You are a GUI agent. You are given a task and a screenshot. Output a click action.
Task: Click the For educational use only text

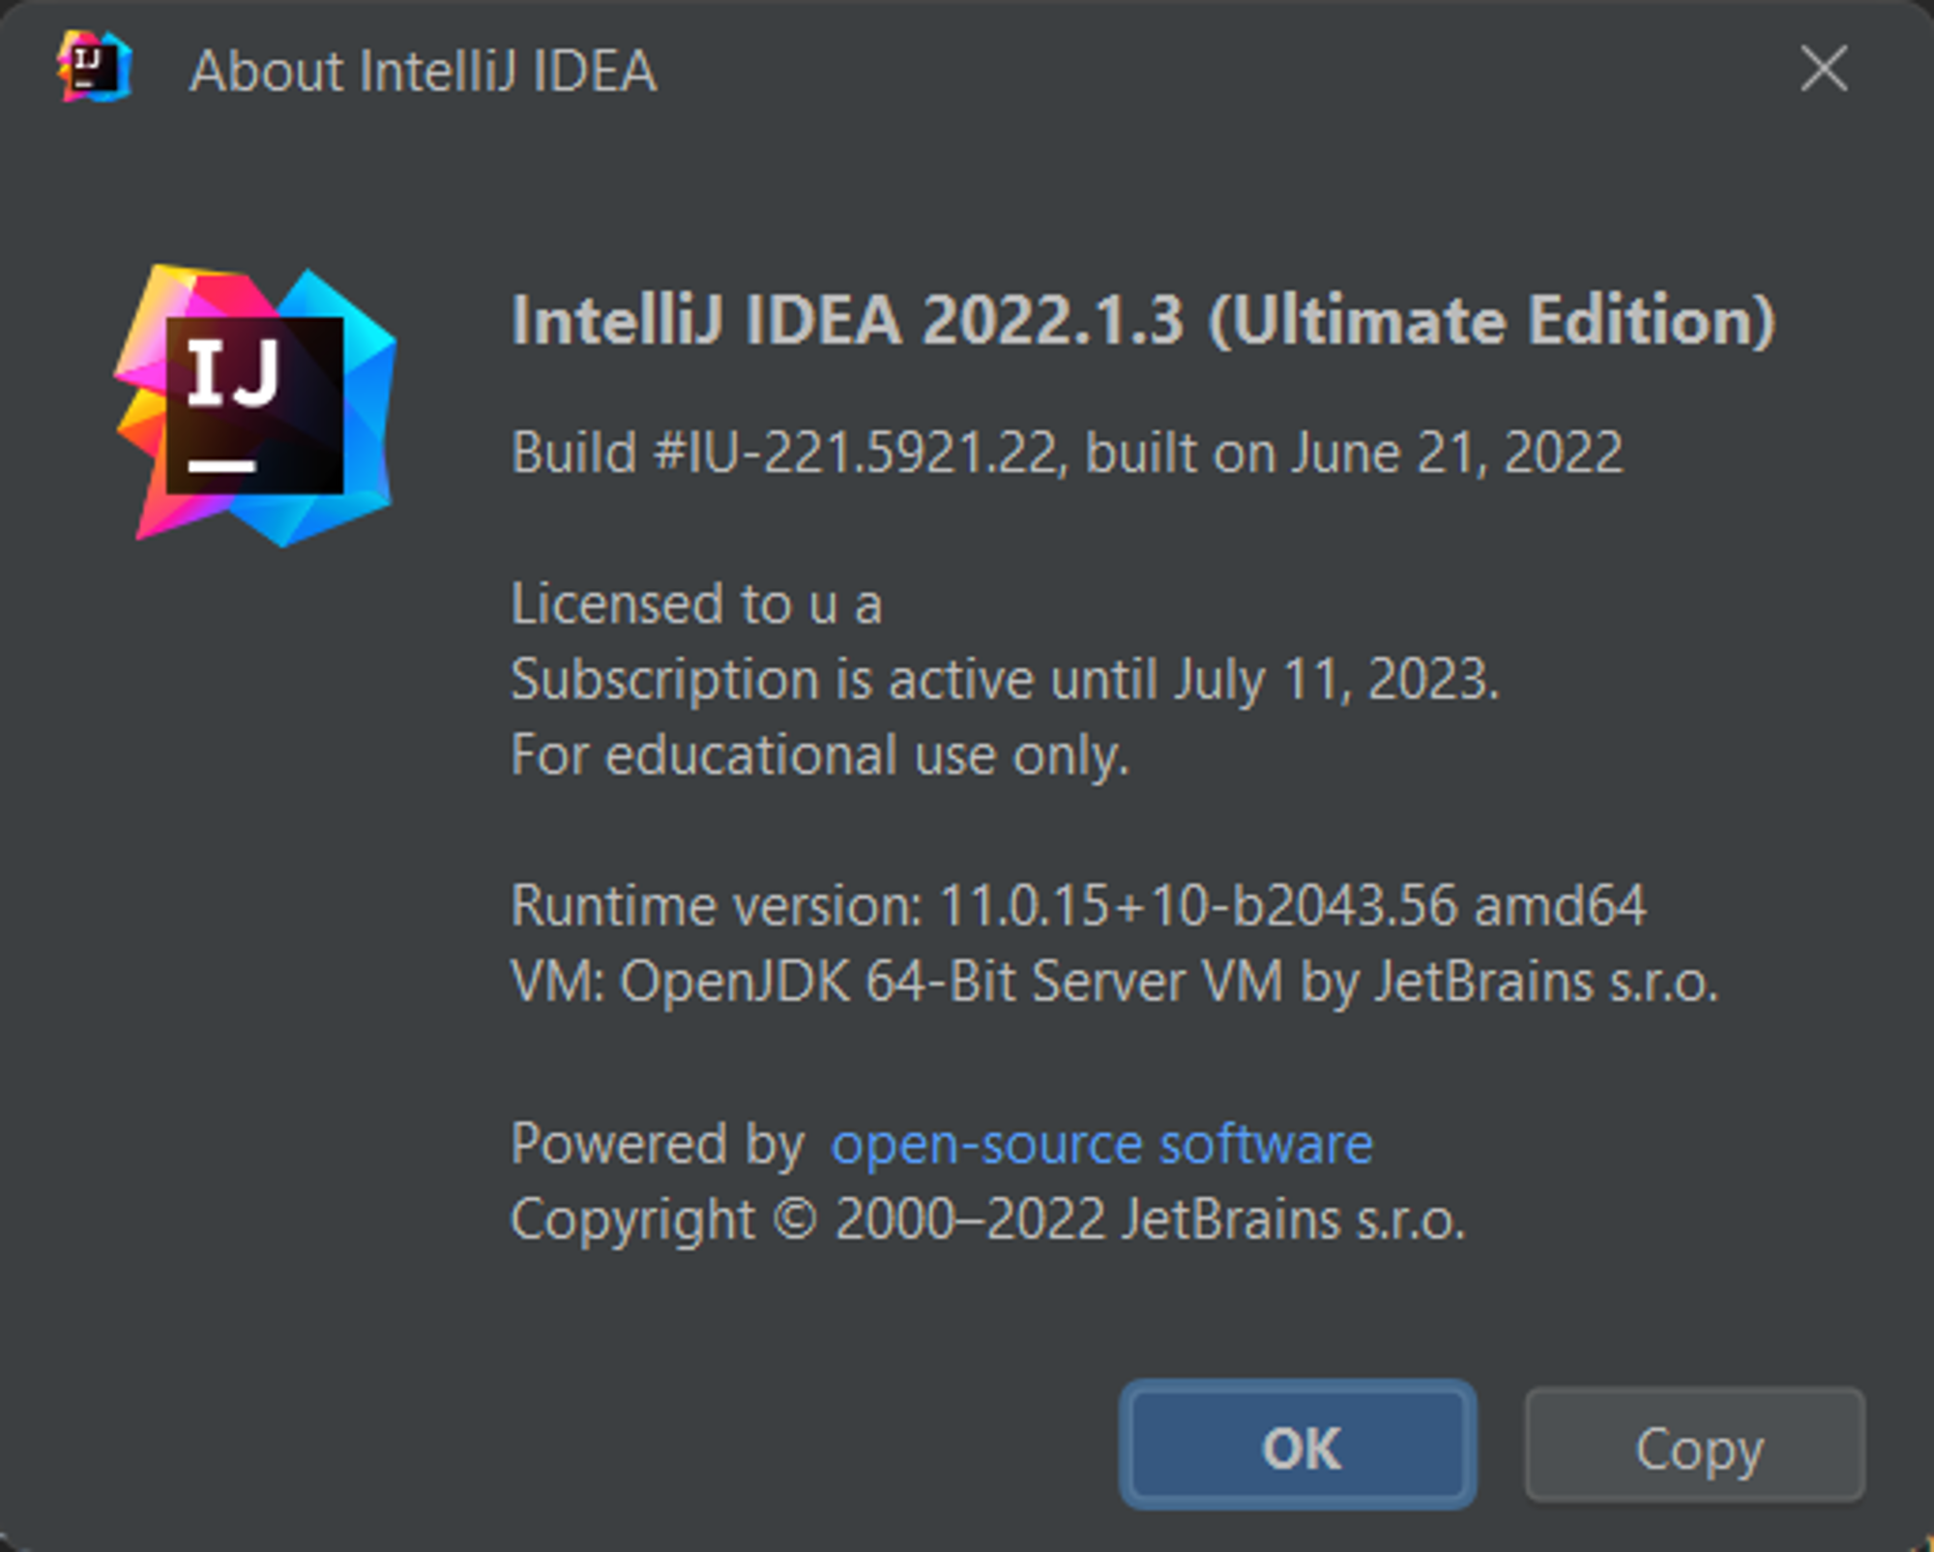pyautogui.click(x=820, y=755)
